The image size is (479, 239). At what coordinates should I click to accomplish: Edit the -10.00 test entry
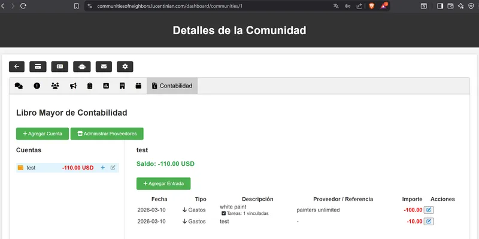click(x=429, y=221)
